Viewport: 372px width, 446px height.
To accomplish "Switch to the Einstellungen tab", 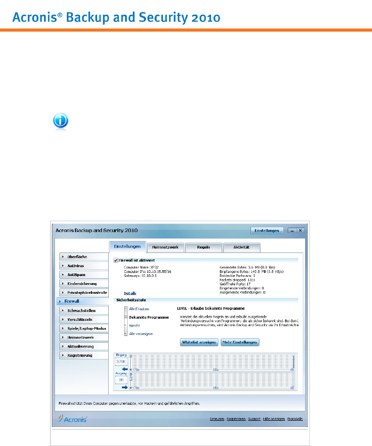I will point(127,247).
